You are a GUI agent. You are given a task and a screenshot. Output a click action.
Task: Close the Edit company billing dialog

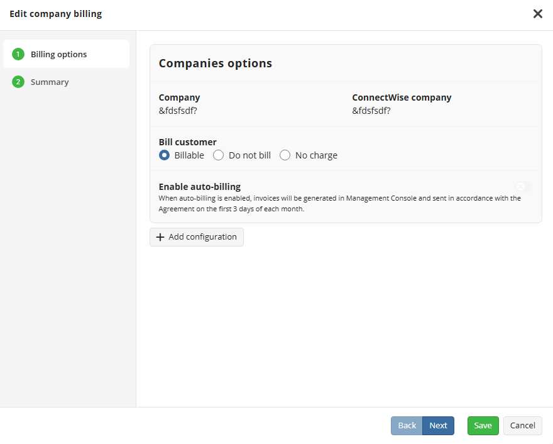coord(537,14)
